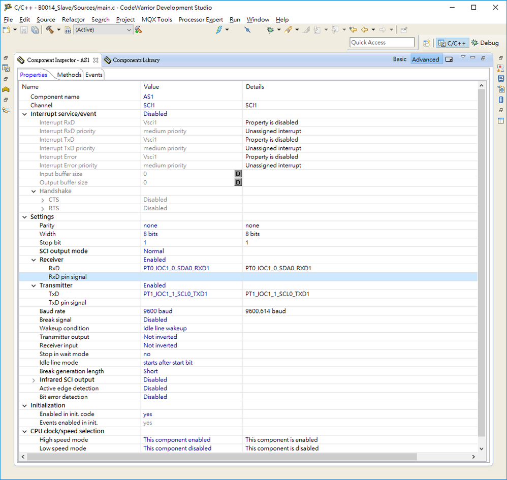
Task: Click the yellow house icon in left sidebar
Action: pos(6,89)
